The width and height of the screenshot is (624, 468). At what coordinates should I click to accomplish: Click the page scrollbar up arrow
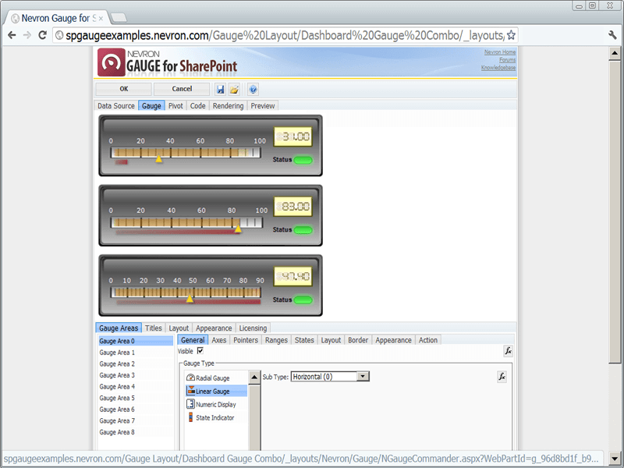[x=615, y=52]
